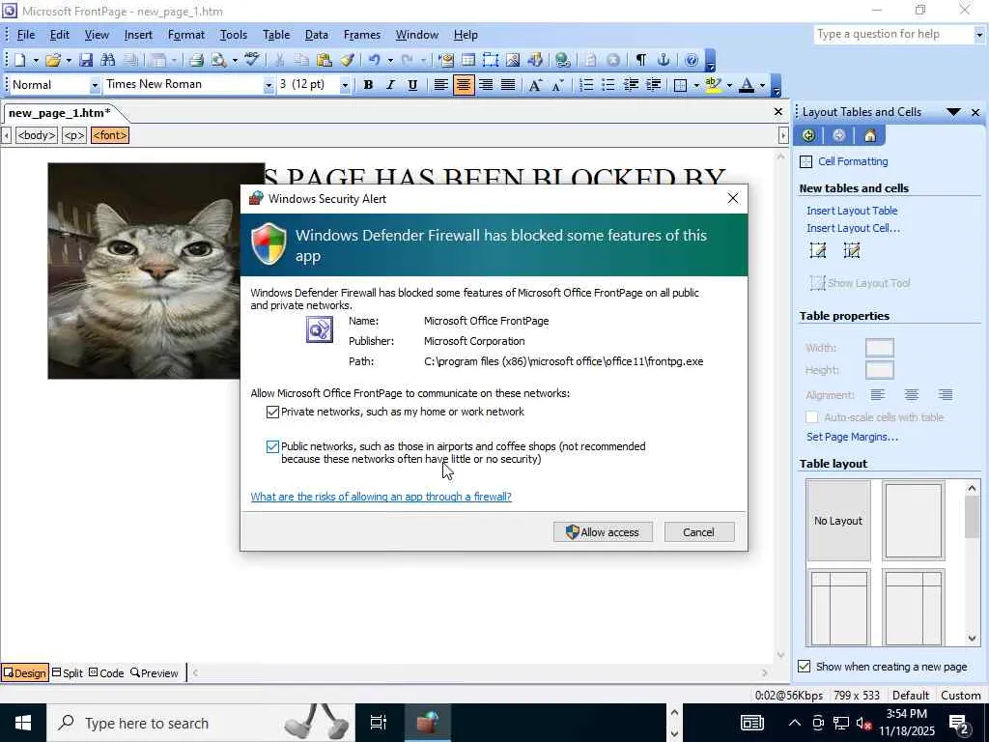Click Cancel in Windows Security Alert
This screenshot has height=742, width=989.
pos(699,532)
